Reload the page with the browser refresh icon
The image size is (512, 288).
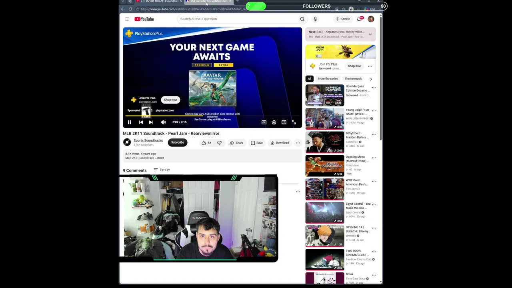coord(130,9)
